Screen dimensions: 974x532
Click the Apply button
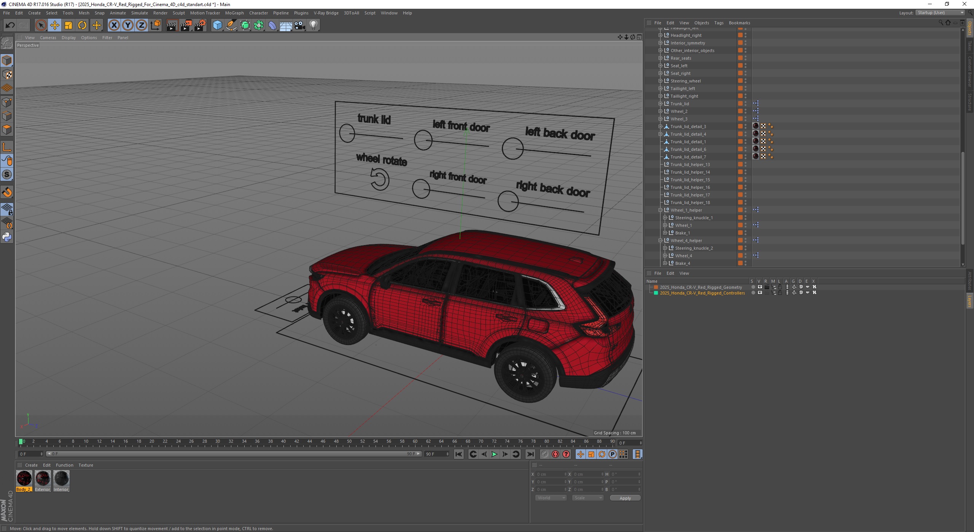pyautogui.click(x=625, y=498)
